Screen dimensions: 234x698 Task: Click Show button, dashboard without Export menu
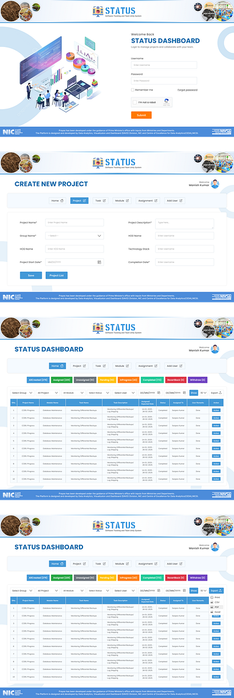coord(194,393)
